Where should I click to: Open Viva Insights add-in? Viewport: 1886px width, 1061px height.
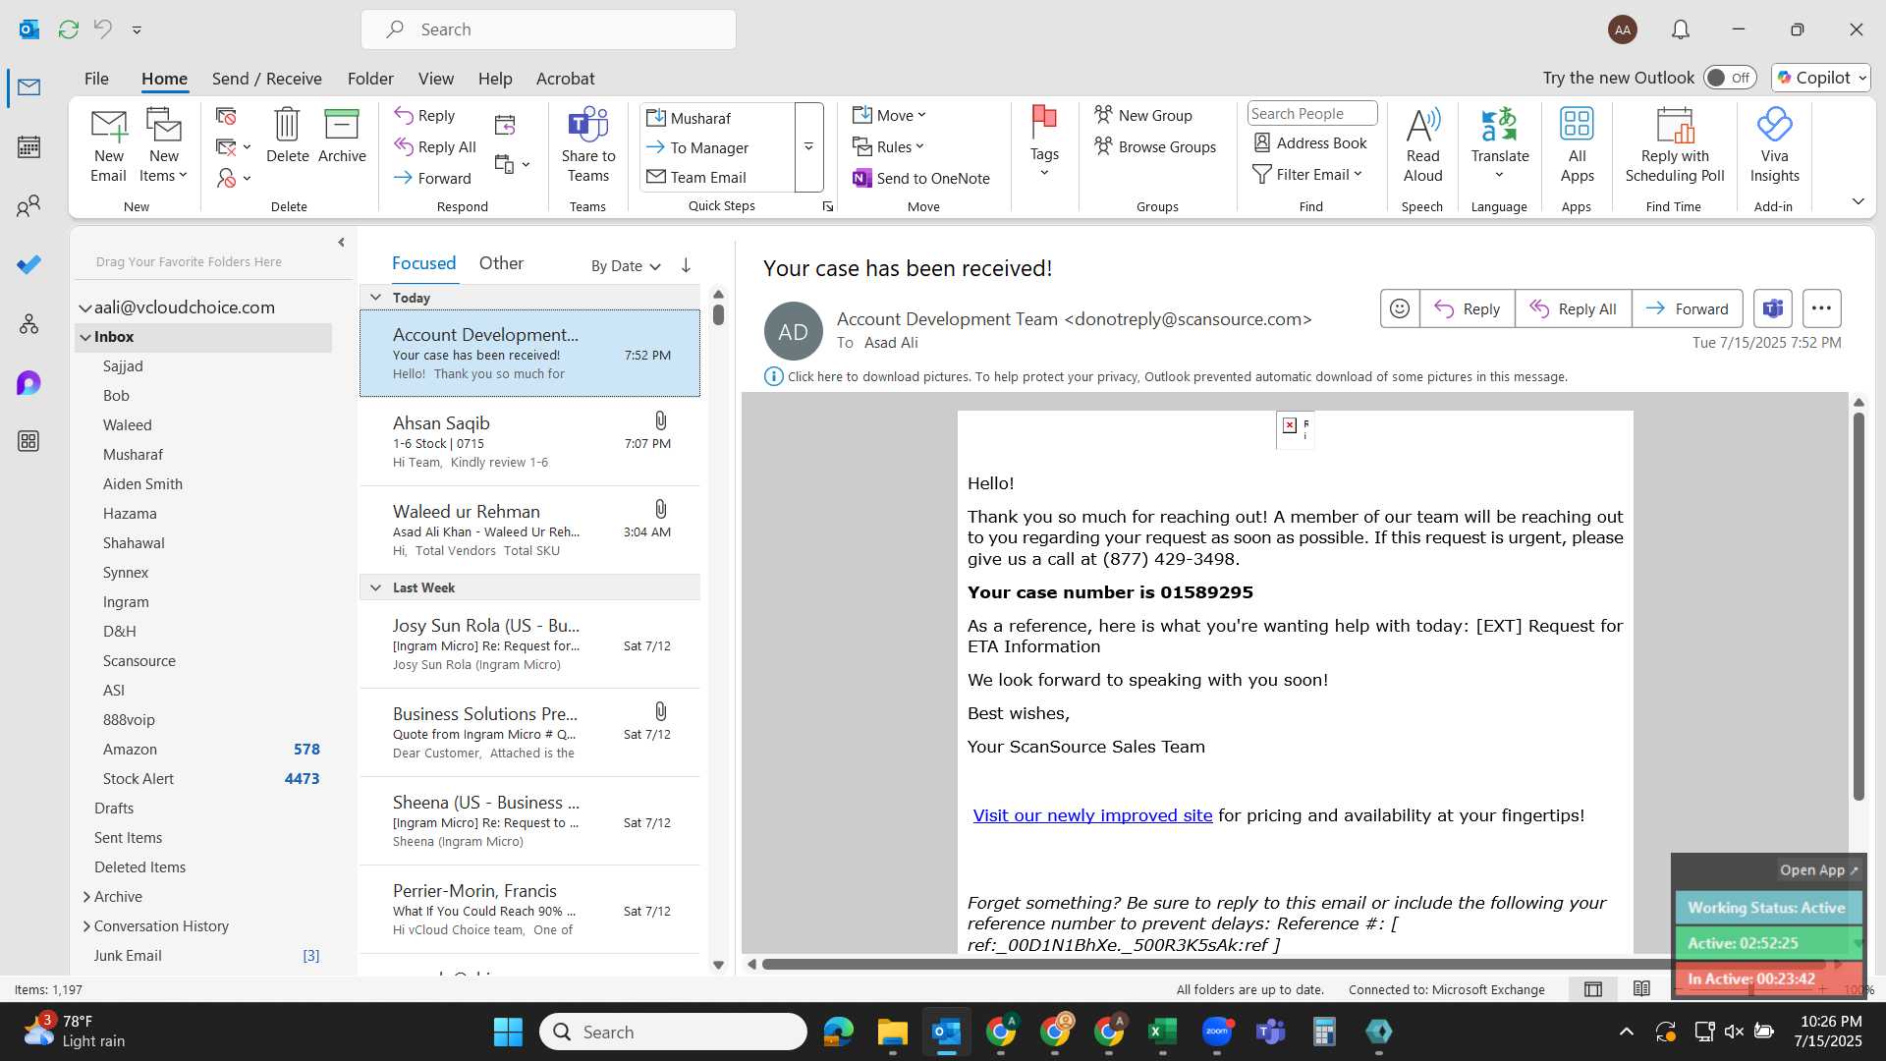coord(1774,146)
